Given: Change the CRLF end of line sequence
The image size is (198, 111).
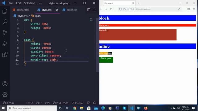Looking at the screenshot, I should click(39, 103).
